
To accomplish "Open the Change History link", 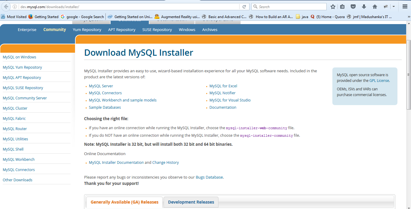I will coord(165,163).
